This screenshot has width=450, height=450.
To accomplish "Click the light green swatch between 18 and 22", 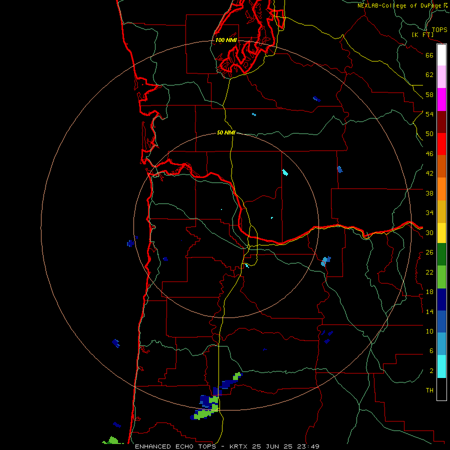I will (x=441, y=277).
